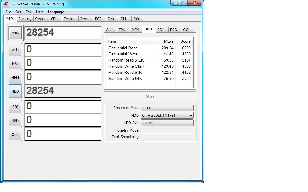Click the CrystalMark app icon in title bar
This screenshot has height=192, width=308.
(6, 4)
